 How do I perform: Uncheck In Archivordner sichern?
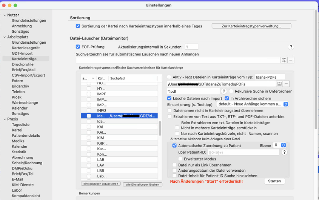227,98
